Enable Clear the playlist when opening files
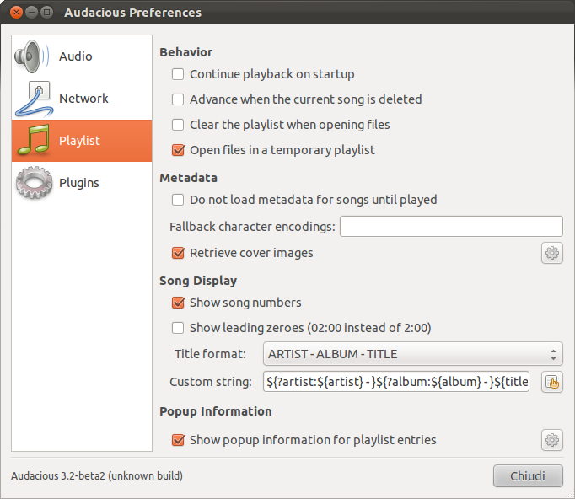575x499 pixels. click(178, 125)
